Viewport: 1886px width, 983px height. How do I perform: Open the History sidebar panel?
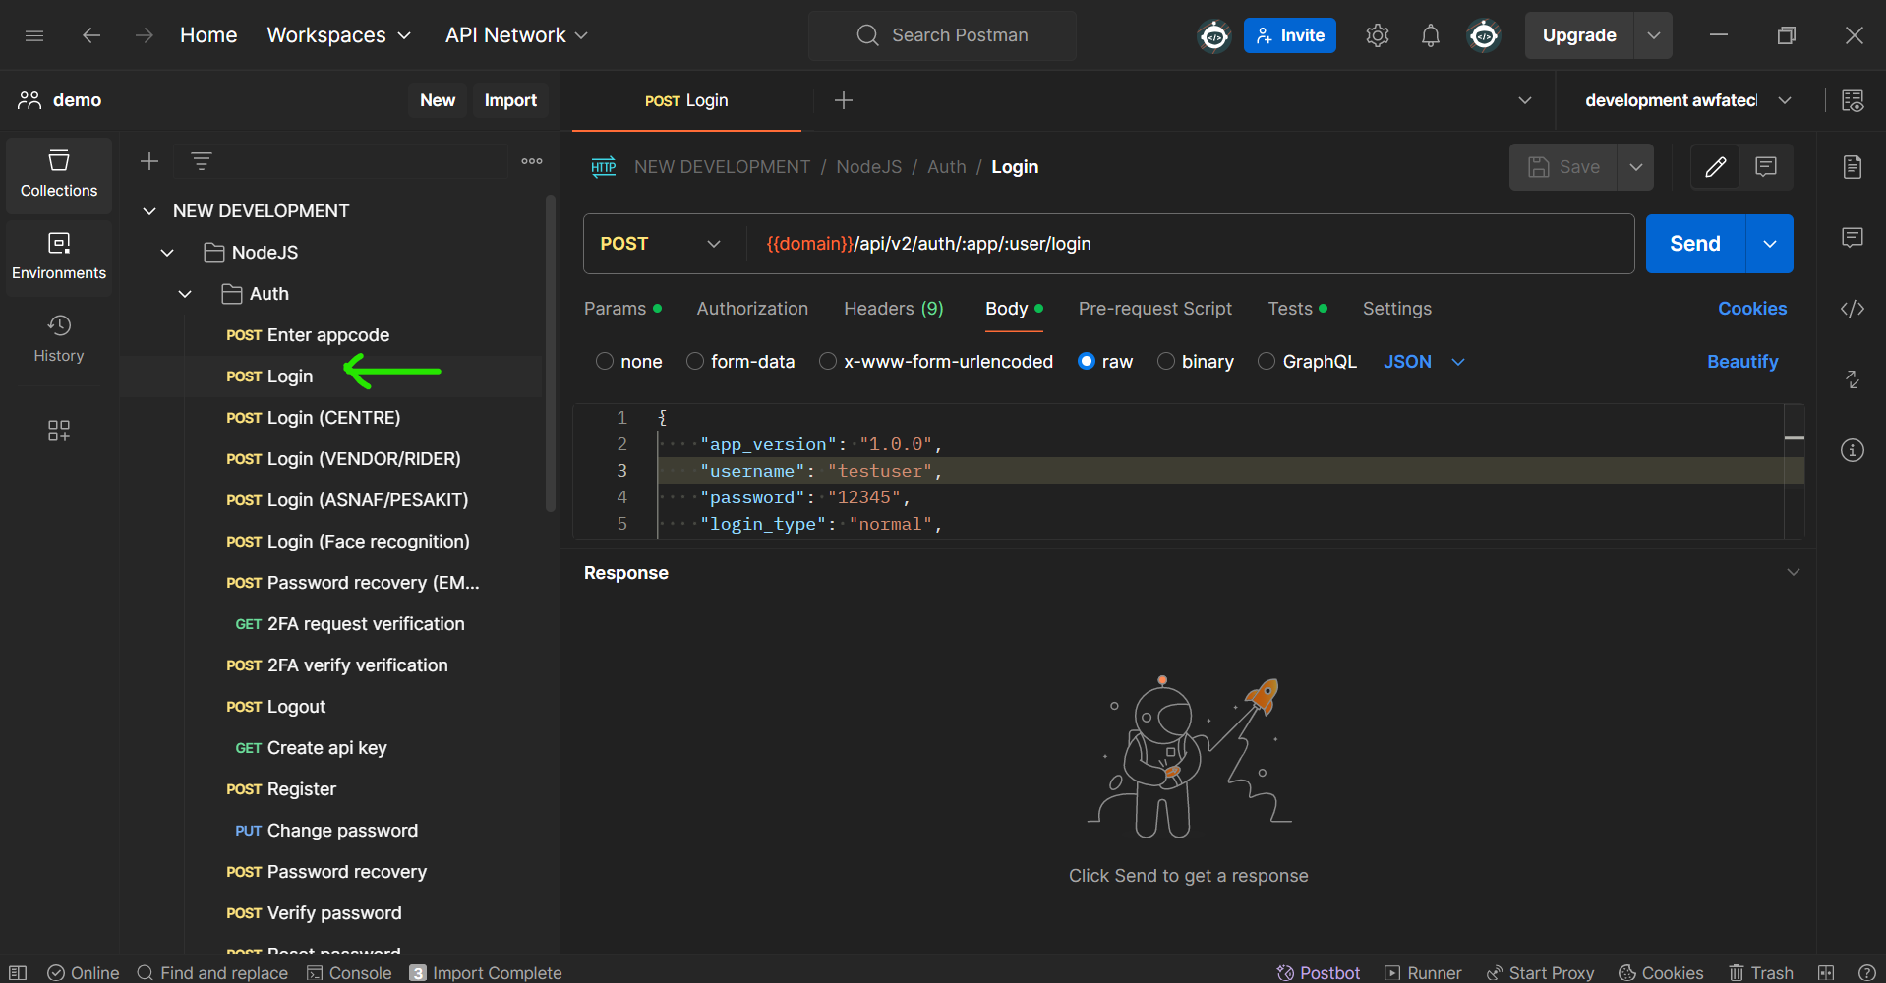point(59,339)
